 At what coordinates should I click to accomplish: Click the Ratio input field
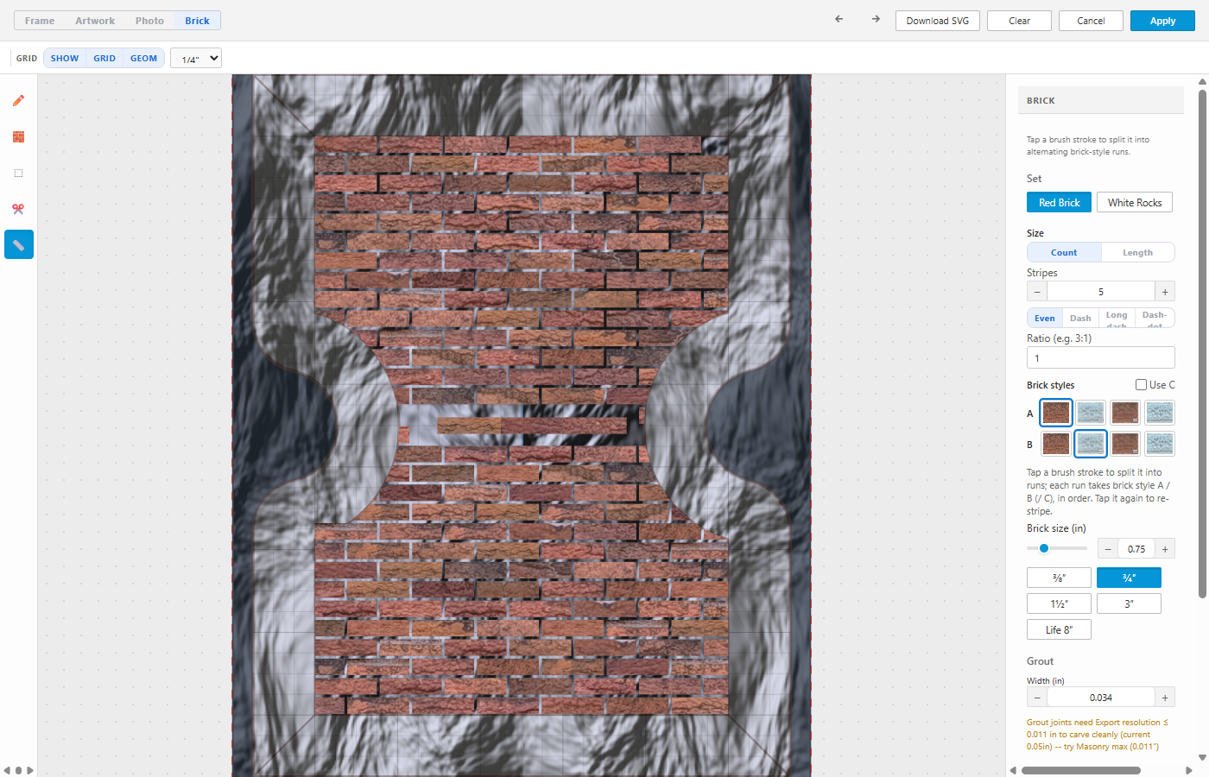click(x=1101, y=357)
